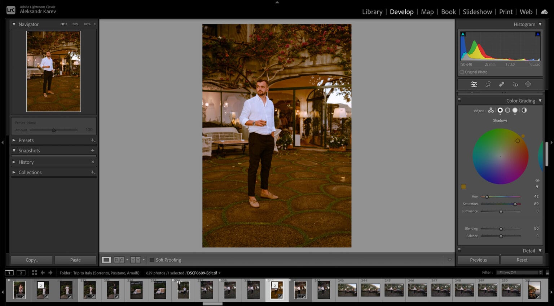554x306 pixels.
Task: Enable Soft Proofing
Action: [151, 260]
